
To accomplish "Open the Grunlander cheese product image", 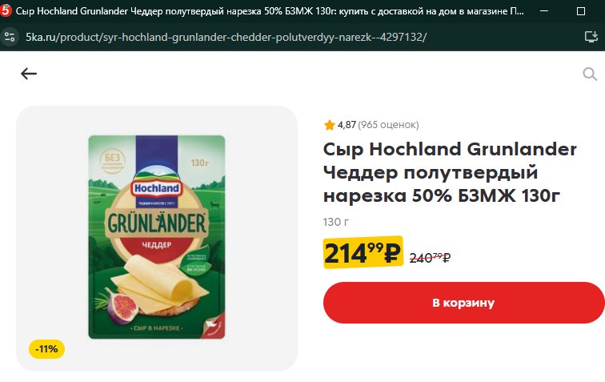I will click(x=157, y=237).
